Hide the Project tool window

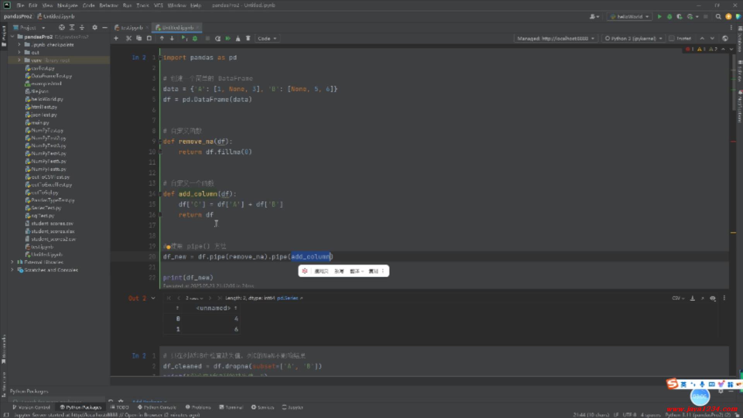104,27
